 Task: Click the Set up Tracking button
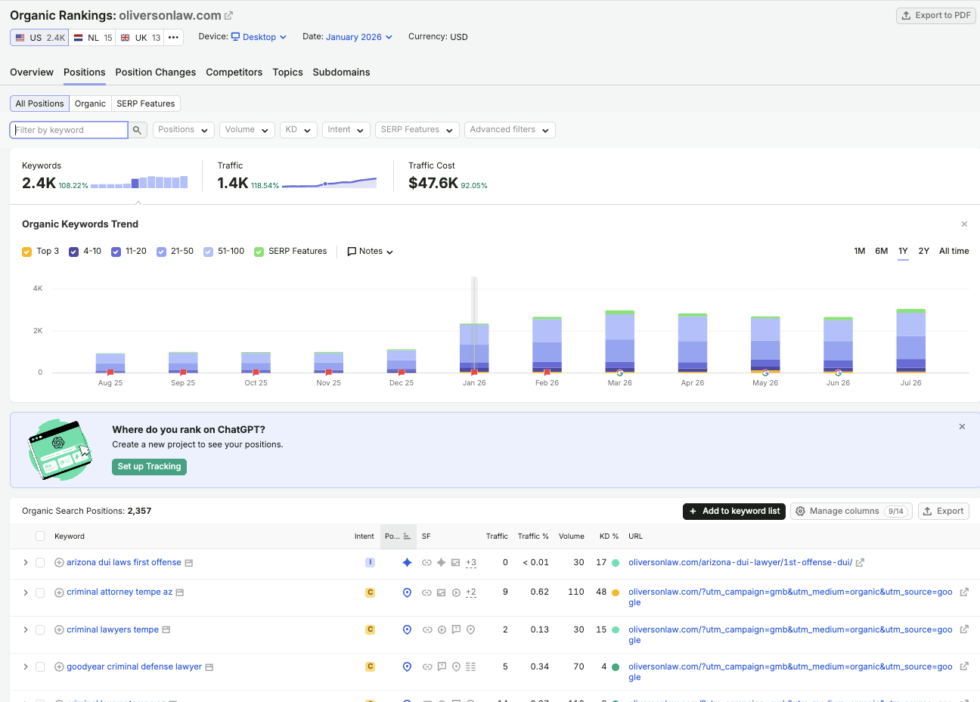149,467
